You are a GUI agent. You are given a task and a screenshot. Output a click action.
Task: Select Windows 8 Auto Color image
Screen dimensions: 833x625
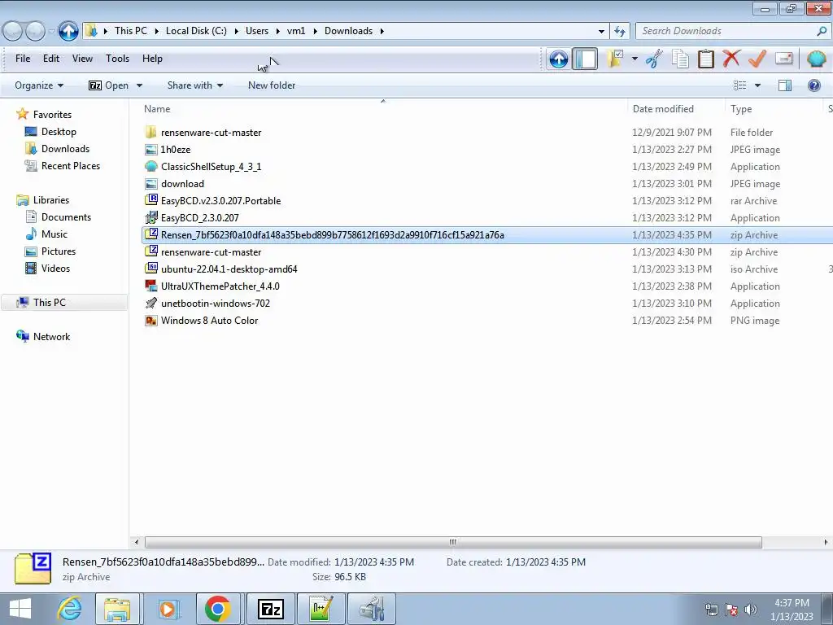coord(209,321)
